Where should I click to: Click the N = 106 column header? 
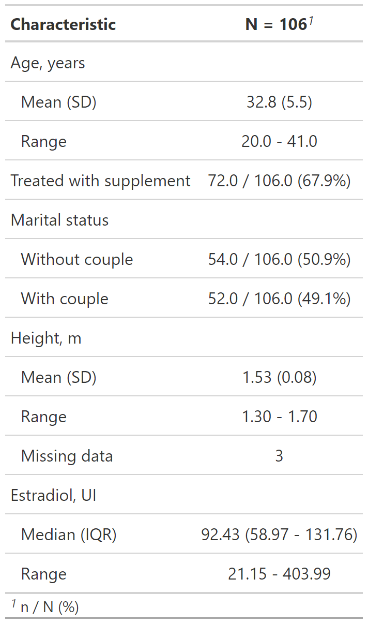coord(279,24)
